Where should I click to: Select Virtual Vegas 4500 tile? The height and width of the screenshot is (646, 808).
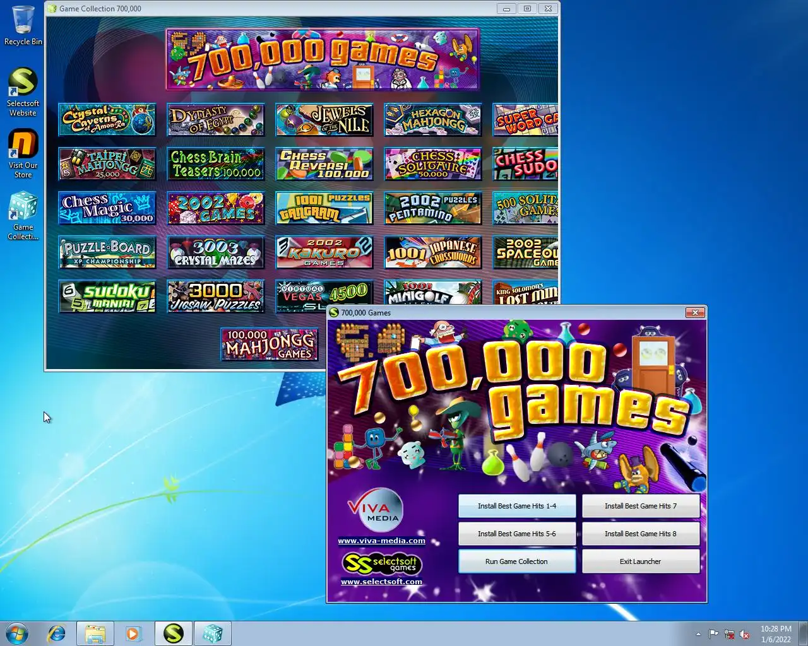324,293
